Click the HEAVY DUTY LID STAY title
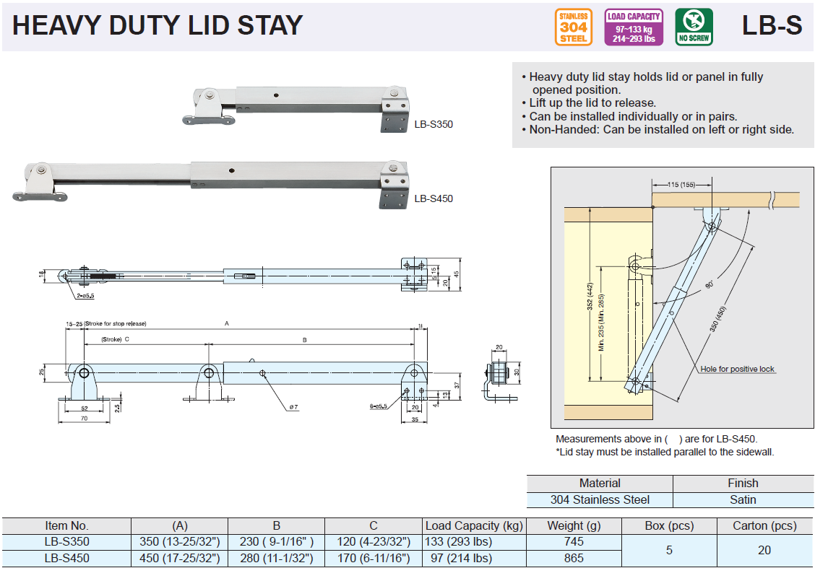Viewport: 815px width, 568px height. pos(158,25)
